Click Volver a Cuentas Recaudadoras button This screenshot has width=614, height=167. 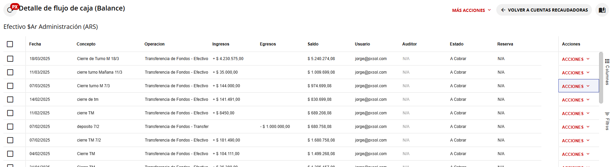point(544,10)
